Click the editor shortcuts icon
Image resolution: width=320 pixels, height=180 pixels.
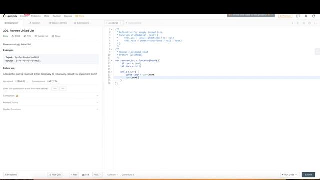tap(298, 23)
